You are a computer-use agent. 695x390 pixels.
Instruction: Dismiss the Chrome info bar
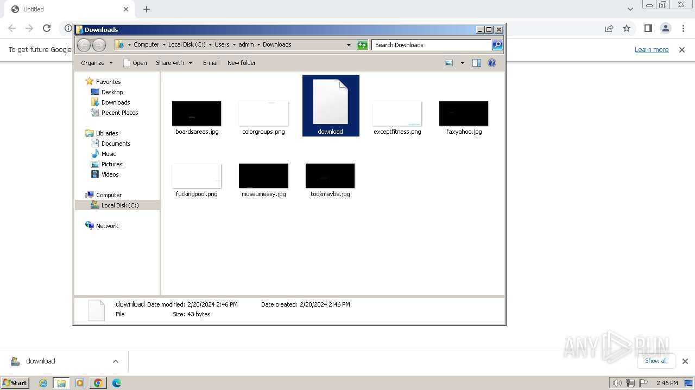[x=682, y=50]
